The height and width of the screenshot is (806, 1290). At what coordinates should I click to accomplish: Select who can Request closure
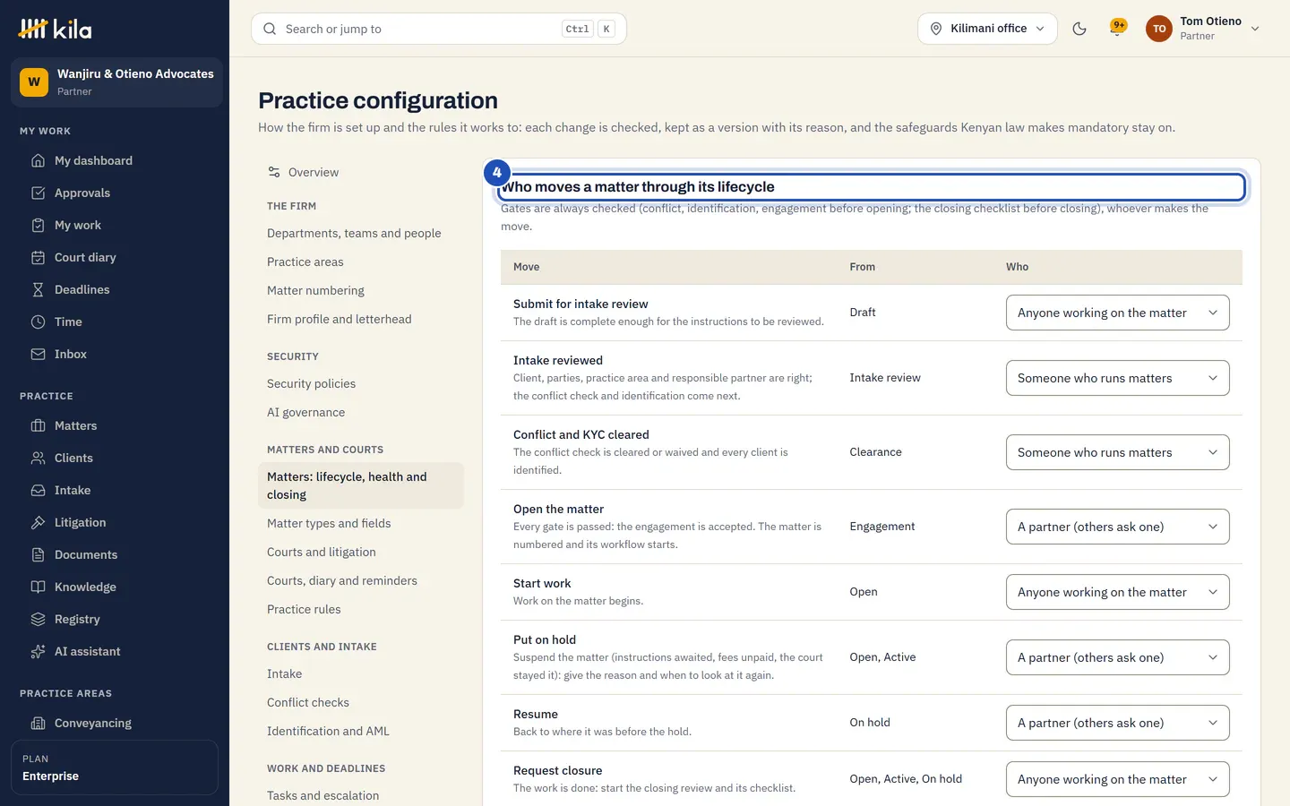(x=1117, y=779)
